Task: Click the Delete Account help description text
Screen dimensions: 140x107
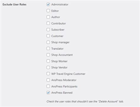Action: (x=85, y=101)
